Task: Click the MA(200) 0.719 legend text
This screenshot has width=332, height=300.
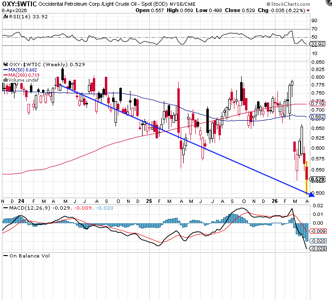Action: (24, 75)
